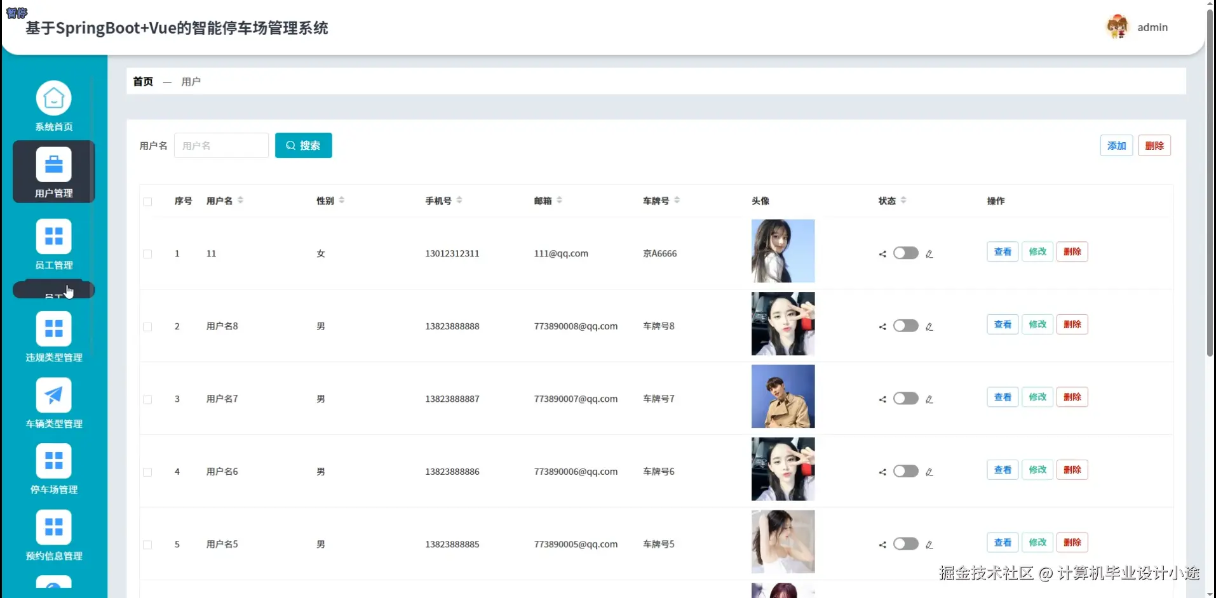Click the pencil edit icon for 用户名8
Screen dimensions: 1216x598
click(929, 326)
